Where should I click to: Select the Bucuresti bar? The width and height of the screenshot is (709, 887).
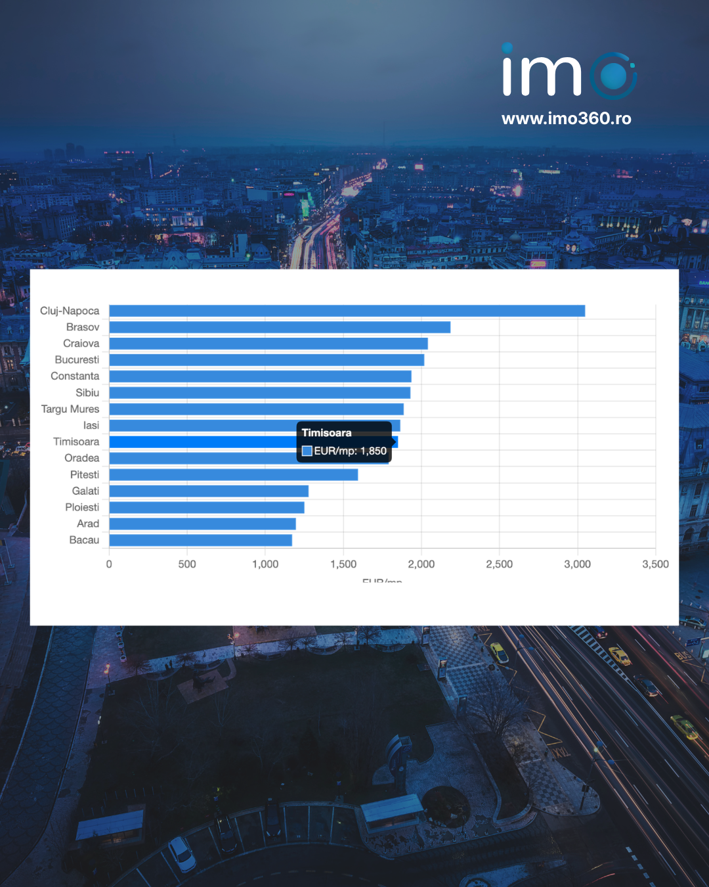267,360
